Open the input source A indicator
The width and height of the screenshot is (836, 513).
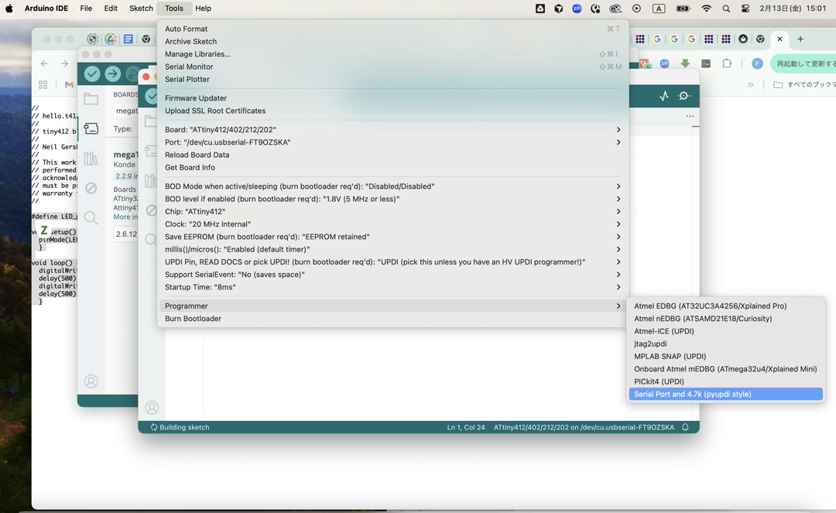coord(659,9)
